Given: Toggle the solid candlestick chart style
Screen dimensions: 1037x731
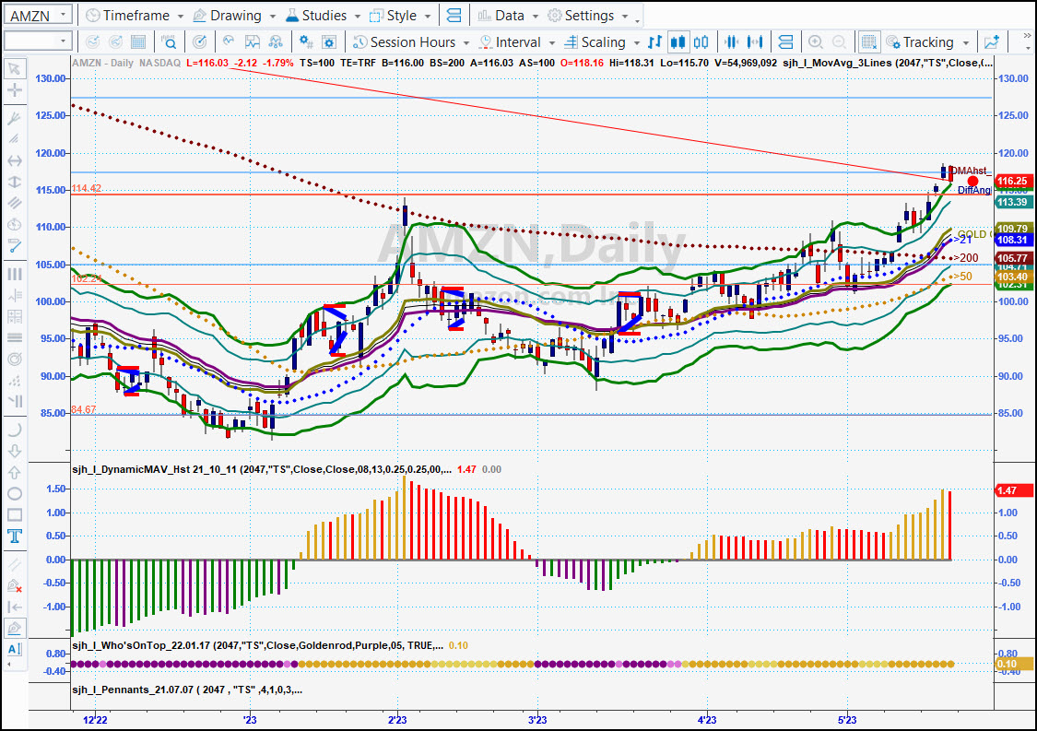Looking at the screenshot, I should click(678, 42).
